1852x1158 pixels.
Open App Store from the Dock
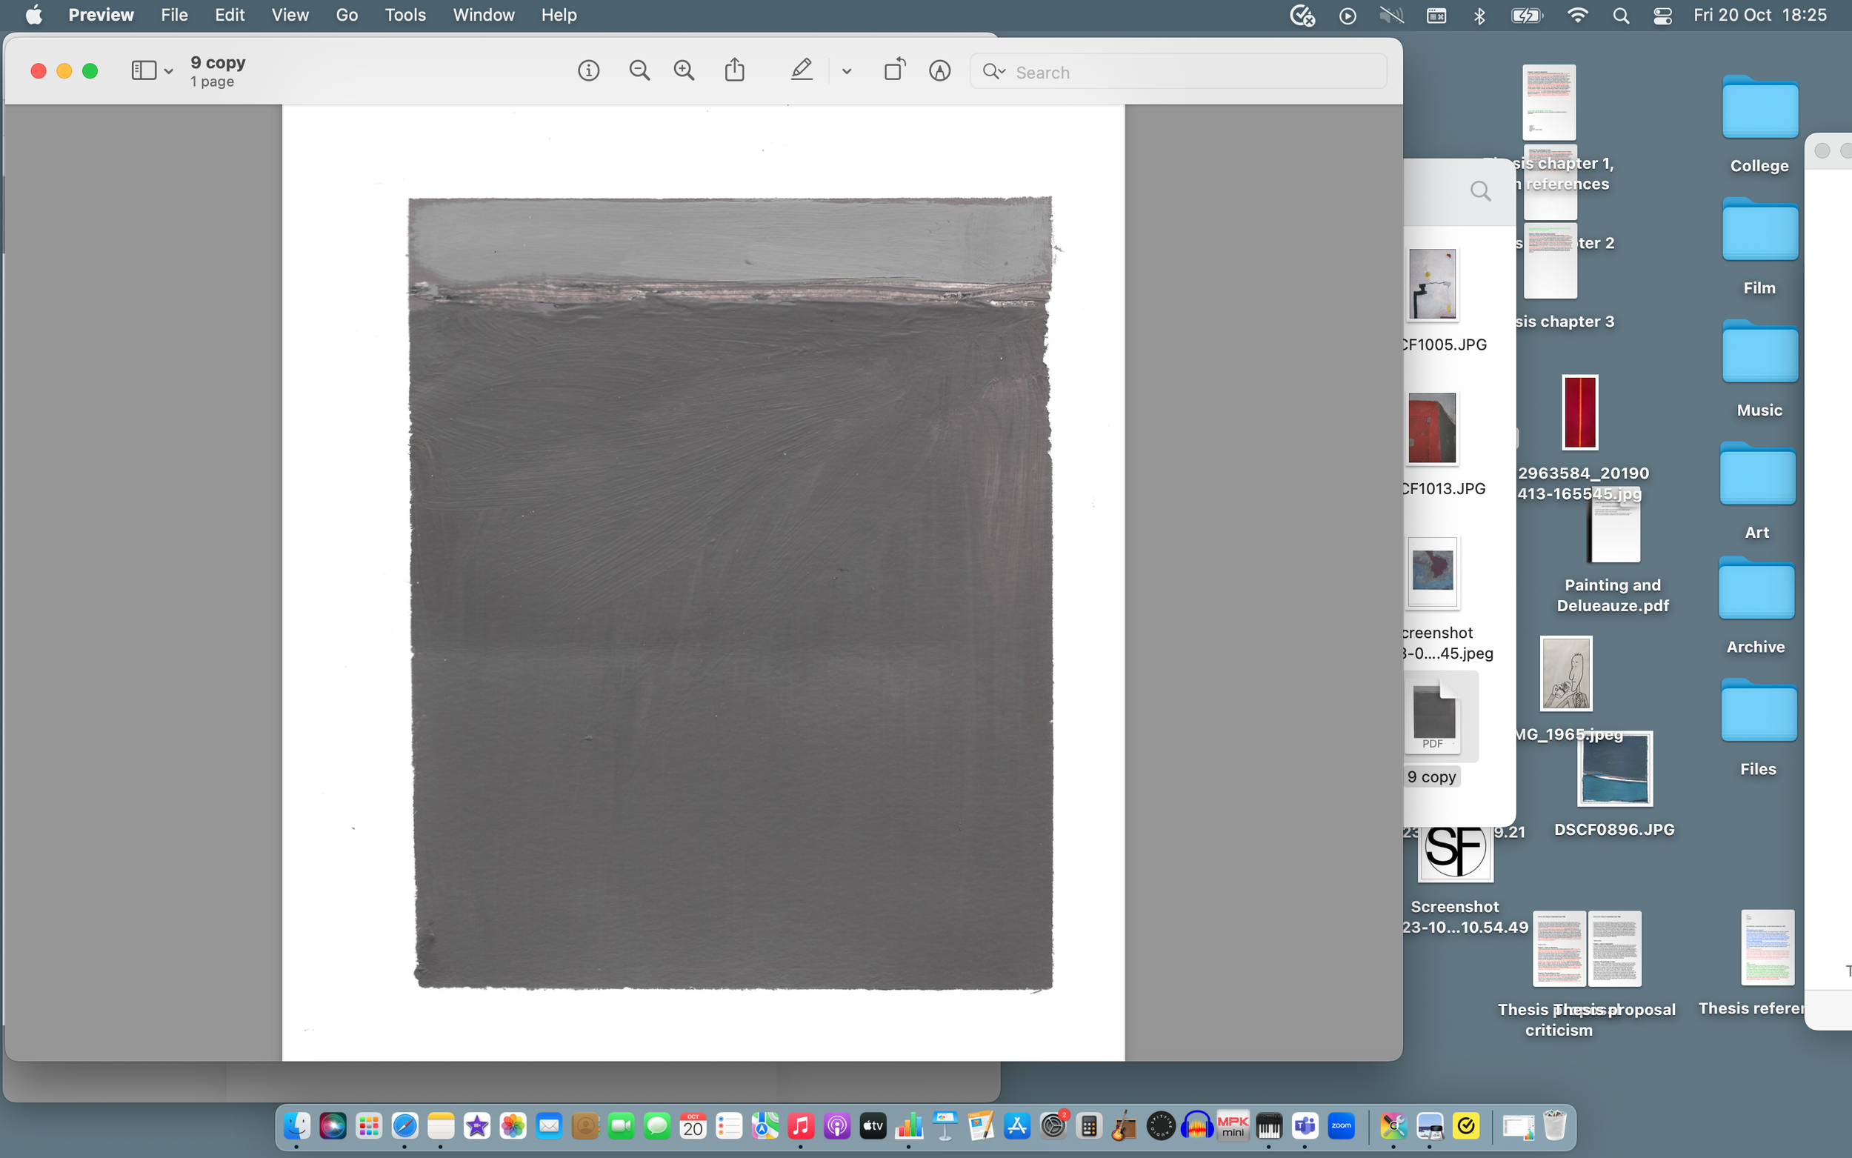pos(1016,1127)
